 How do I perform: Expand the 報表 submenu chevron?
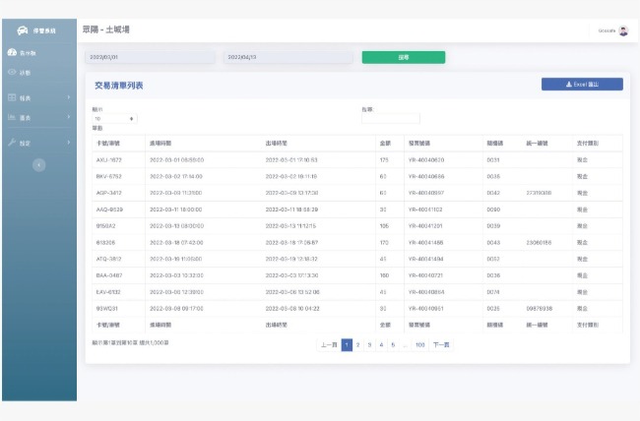pos(68,97)
